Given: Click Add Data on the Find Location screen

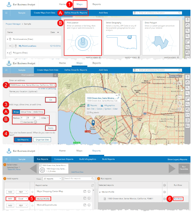Looking at the screenshot, I should tap(103, 70).
